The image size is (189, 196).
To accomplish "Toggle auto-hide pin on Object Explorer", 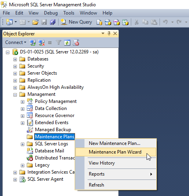I will tap(109, 34).
